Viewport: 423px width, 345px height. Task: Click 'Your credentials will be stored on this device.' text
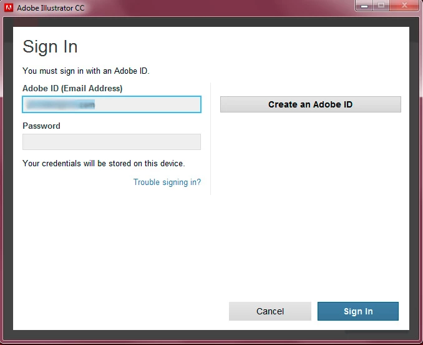(104, 164)
